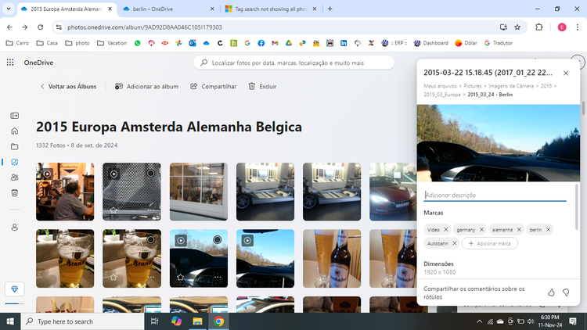Give thumbs down on label feedback
The image size is (587, 330).
[x=566, y=292]
